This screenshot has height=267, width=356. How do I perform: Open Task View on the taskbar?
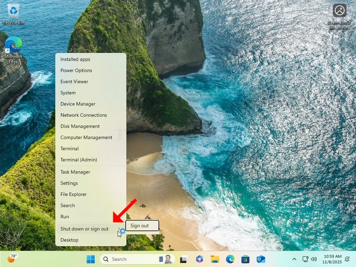click(184, 259)
